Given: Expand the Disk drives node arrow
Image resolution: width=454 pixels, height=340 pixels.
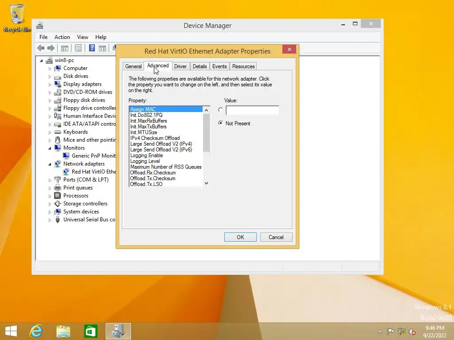Looking at the screenshot, I should point(50,77).
